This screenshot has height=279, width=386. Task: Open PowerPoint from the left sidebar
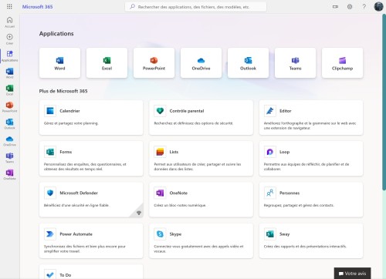pyautogui.click(x=9, y=107)
